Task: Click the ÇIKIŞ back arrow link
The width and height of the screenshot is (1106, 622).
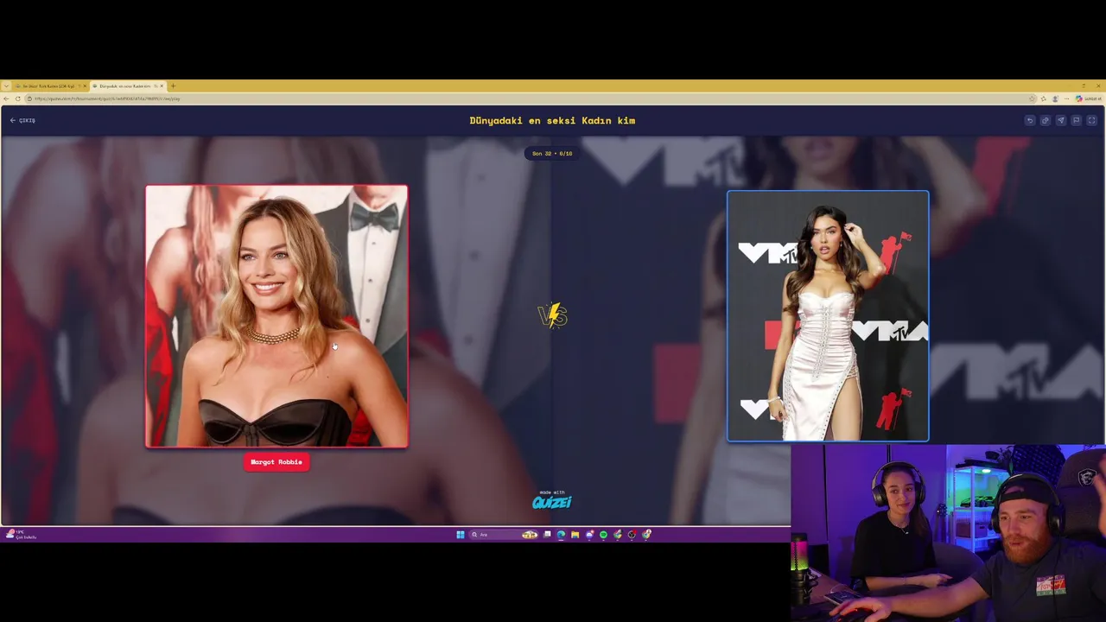Action: [x=22, y=120]
